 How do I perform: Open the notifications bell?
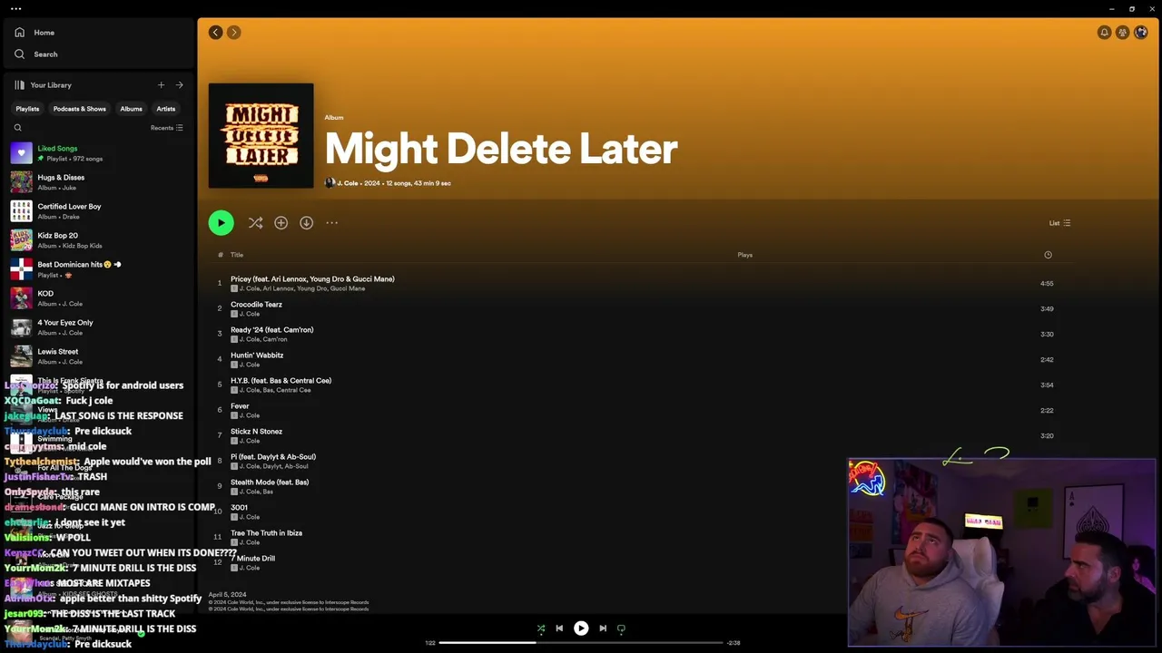[1104, 33]
